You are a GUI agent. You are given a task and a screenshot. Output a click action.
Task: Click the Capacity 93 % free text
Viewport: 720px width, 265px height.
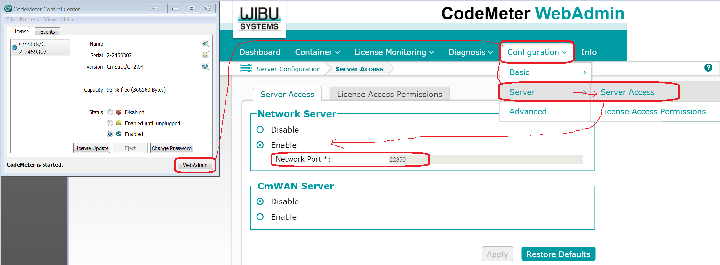[136, 90]
